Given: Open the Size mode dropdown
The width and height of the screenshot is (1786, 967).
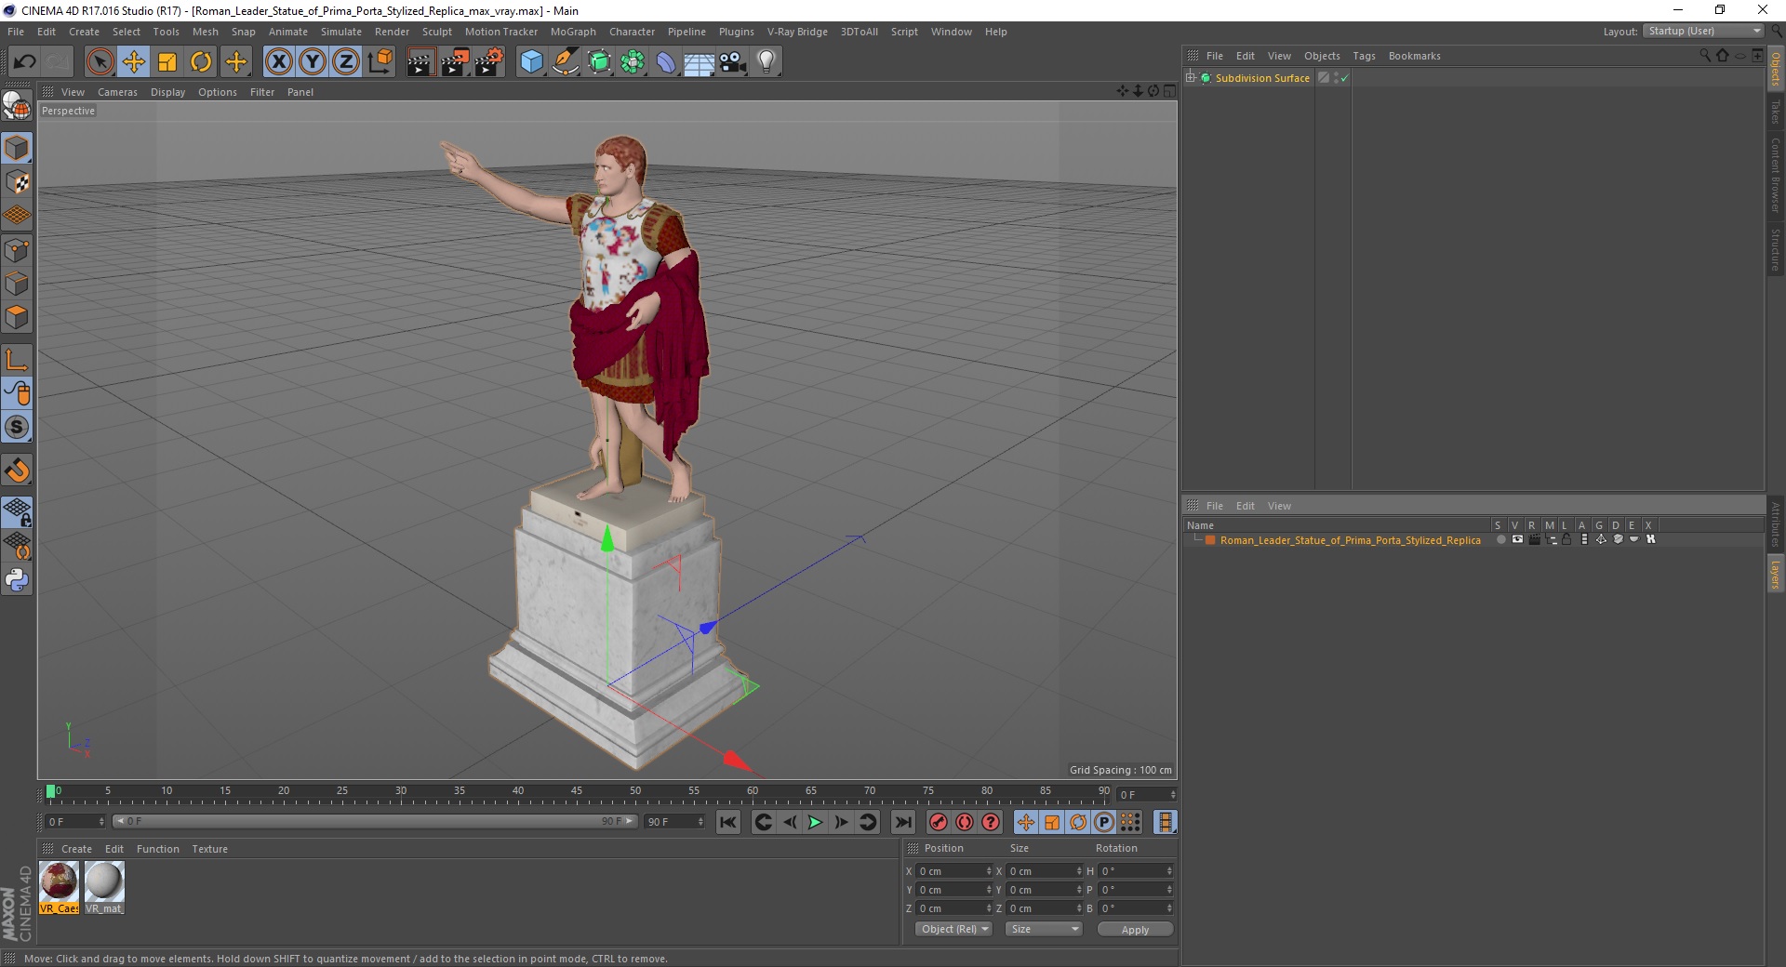Looking at the screenshot, I should click(x=1044, y=929).
